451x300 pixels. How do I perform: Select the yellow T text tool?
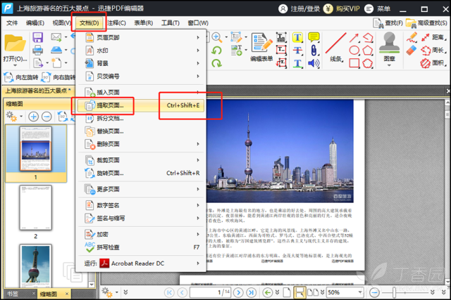click(x=297, y=37)
